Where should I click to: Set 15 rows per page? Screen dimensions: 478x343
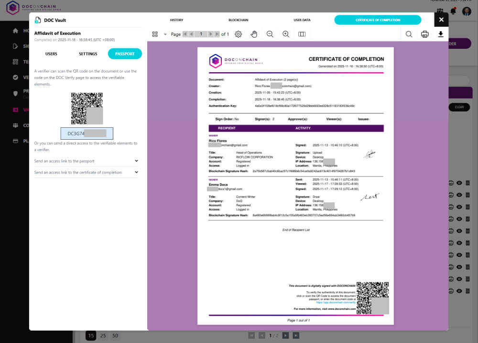91,336
